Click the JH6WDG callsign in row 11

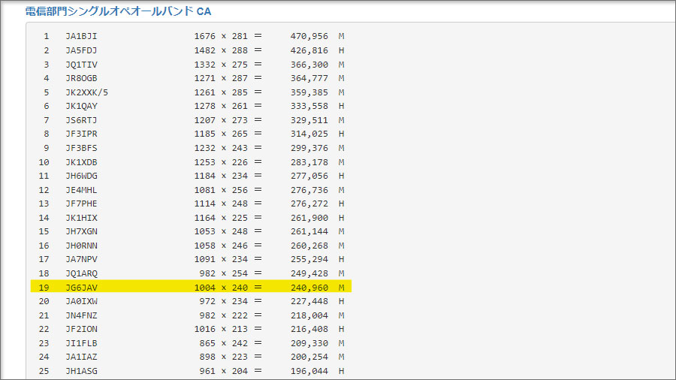(81, 176)
